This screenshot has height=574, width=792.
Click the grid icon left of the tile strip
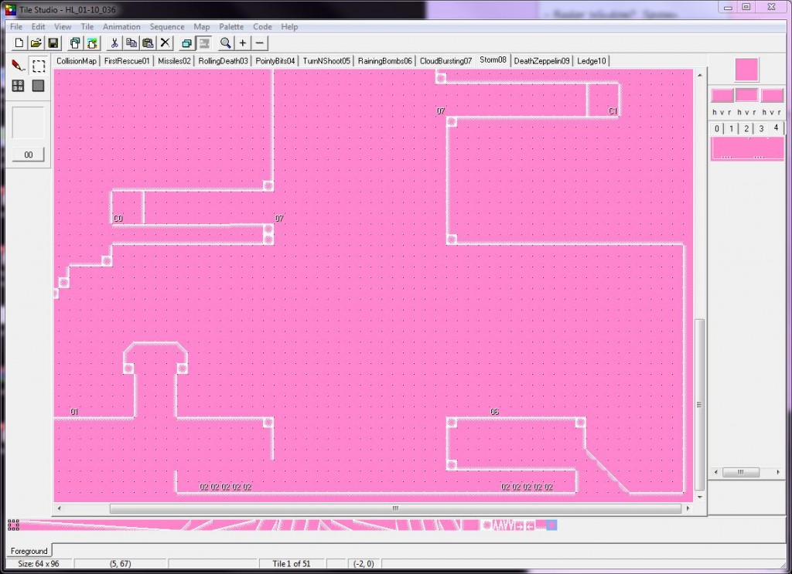coord(14,525)
